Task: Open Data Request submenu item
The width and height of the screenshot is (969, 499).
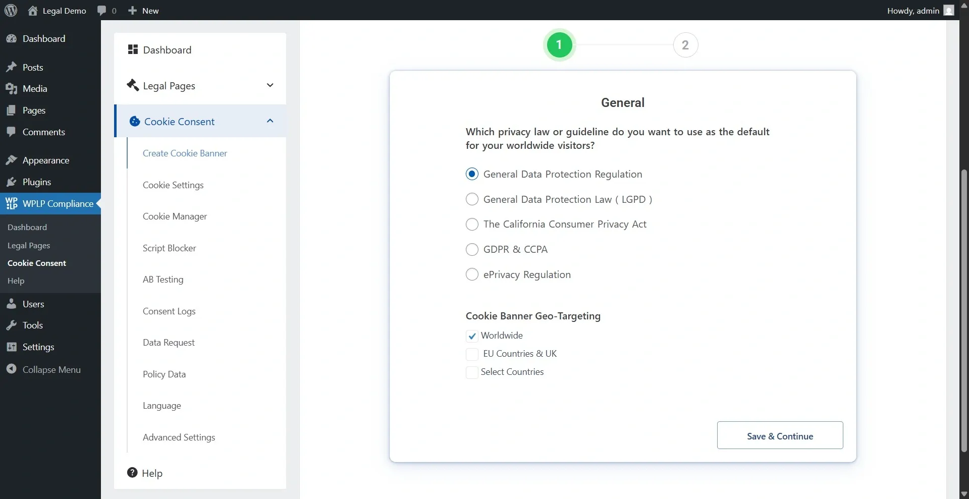Action: point(169,342)
